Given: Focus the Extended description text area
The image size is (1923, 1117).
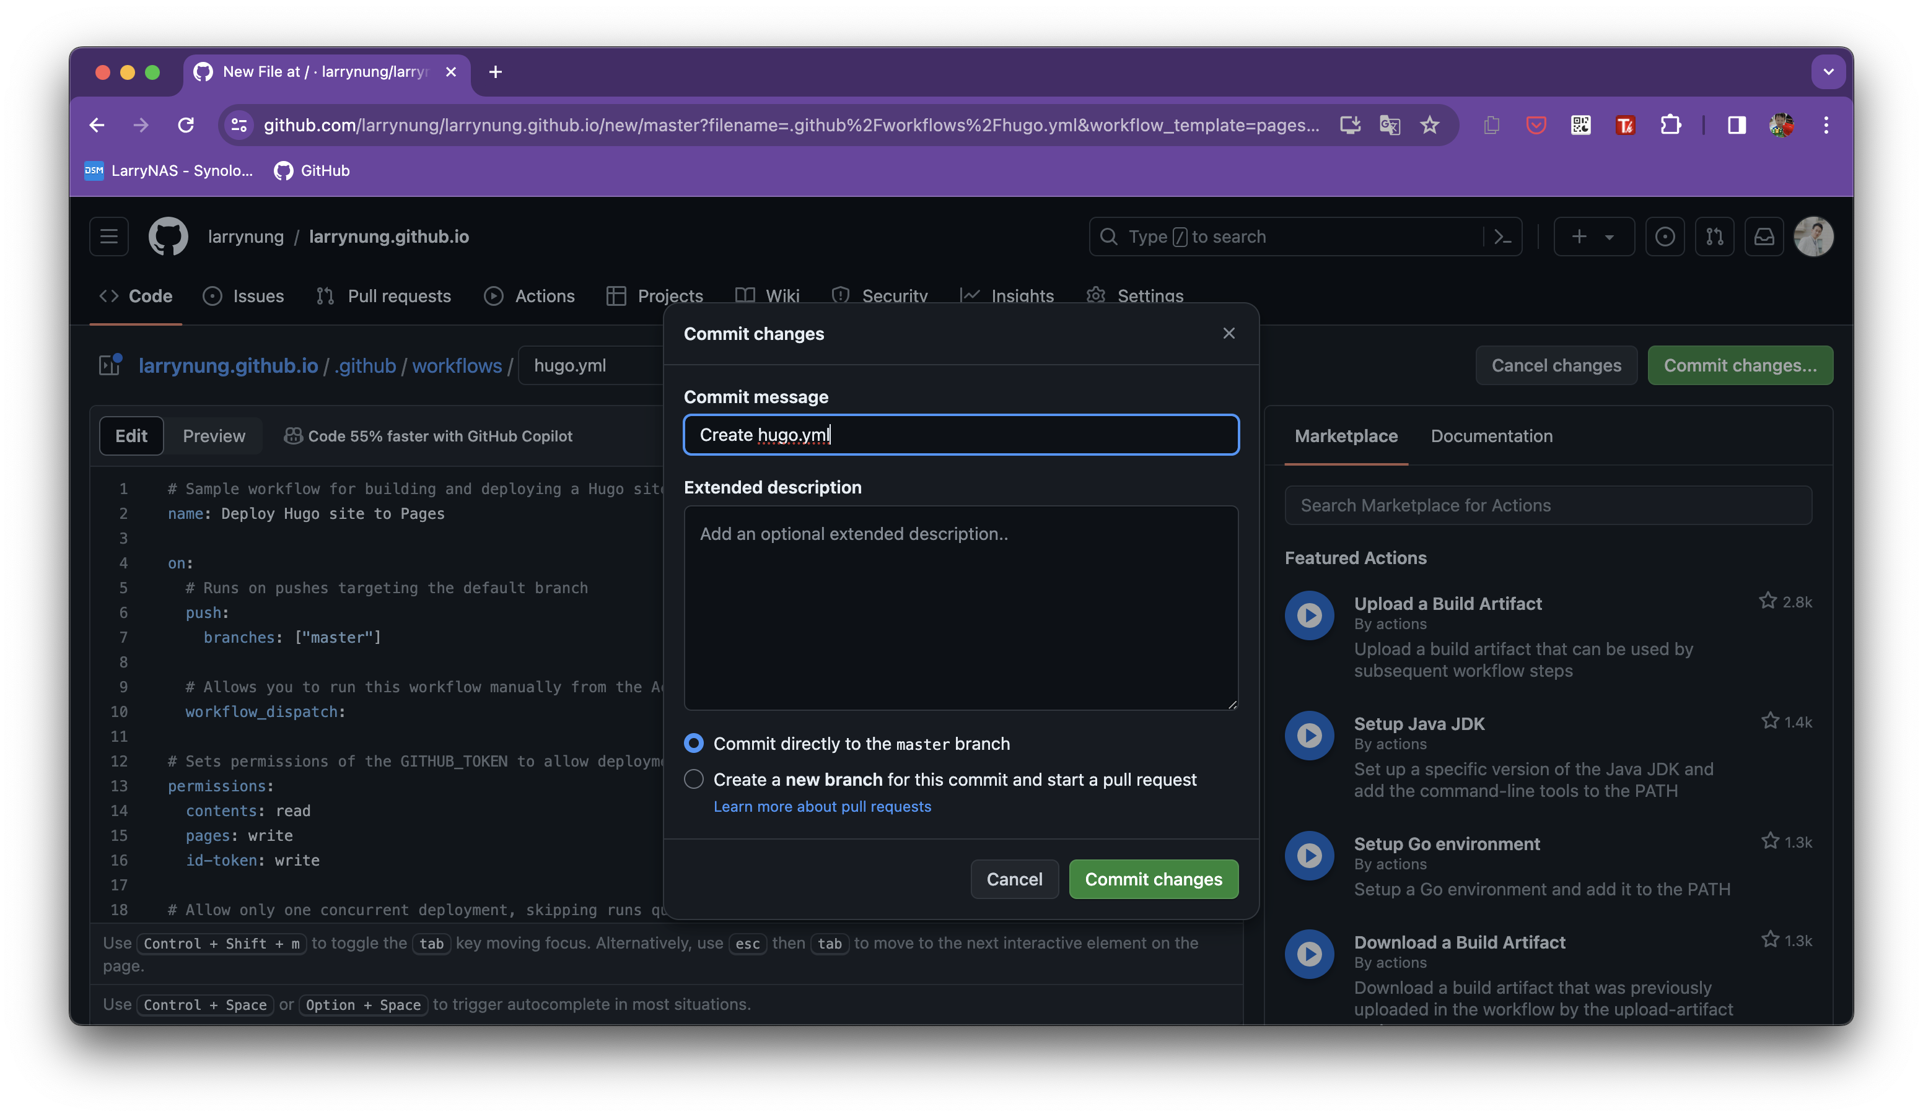Looking at the screenshot, I should click(x=961, y=607).
